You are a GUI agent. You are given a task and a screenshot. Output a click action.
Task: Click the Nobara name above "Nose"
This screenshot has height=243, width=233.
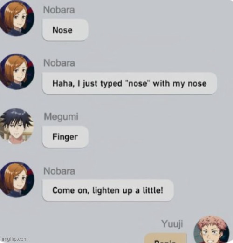click(59, 10)
